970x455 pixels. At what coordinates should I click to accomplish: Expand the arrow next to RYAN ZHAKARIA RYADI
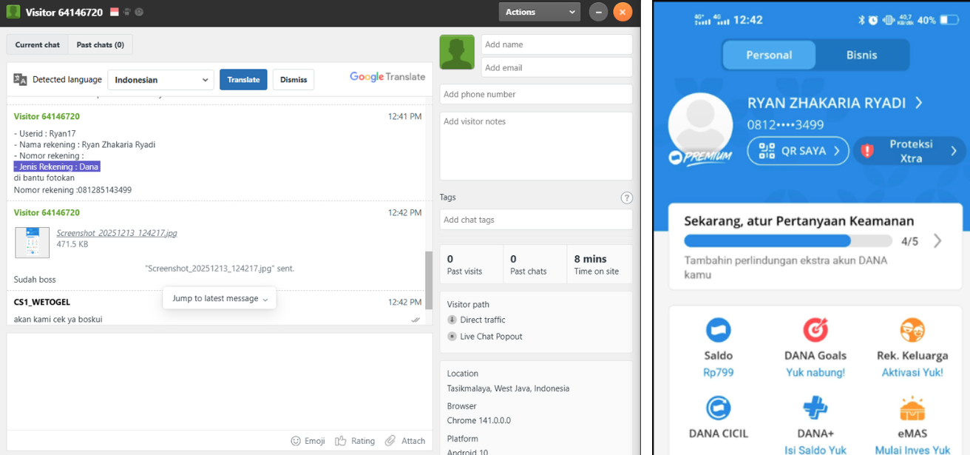pyautogui.click(x=919, y=103)
